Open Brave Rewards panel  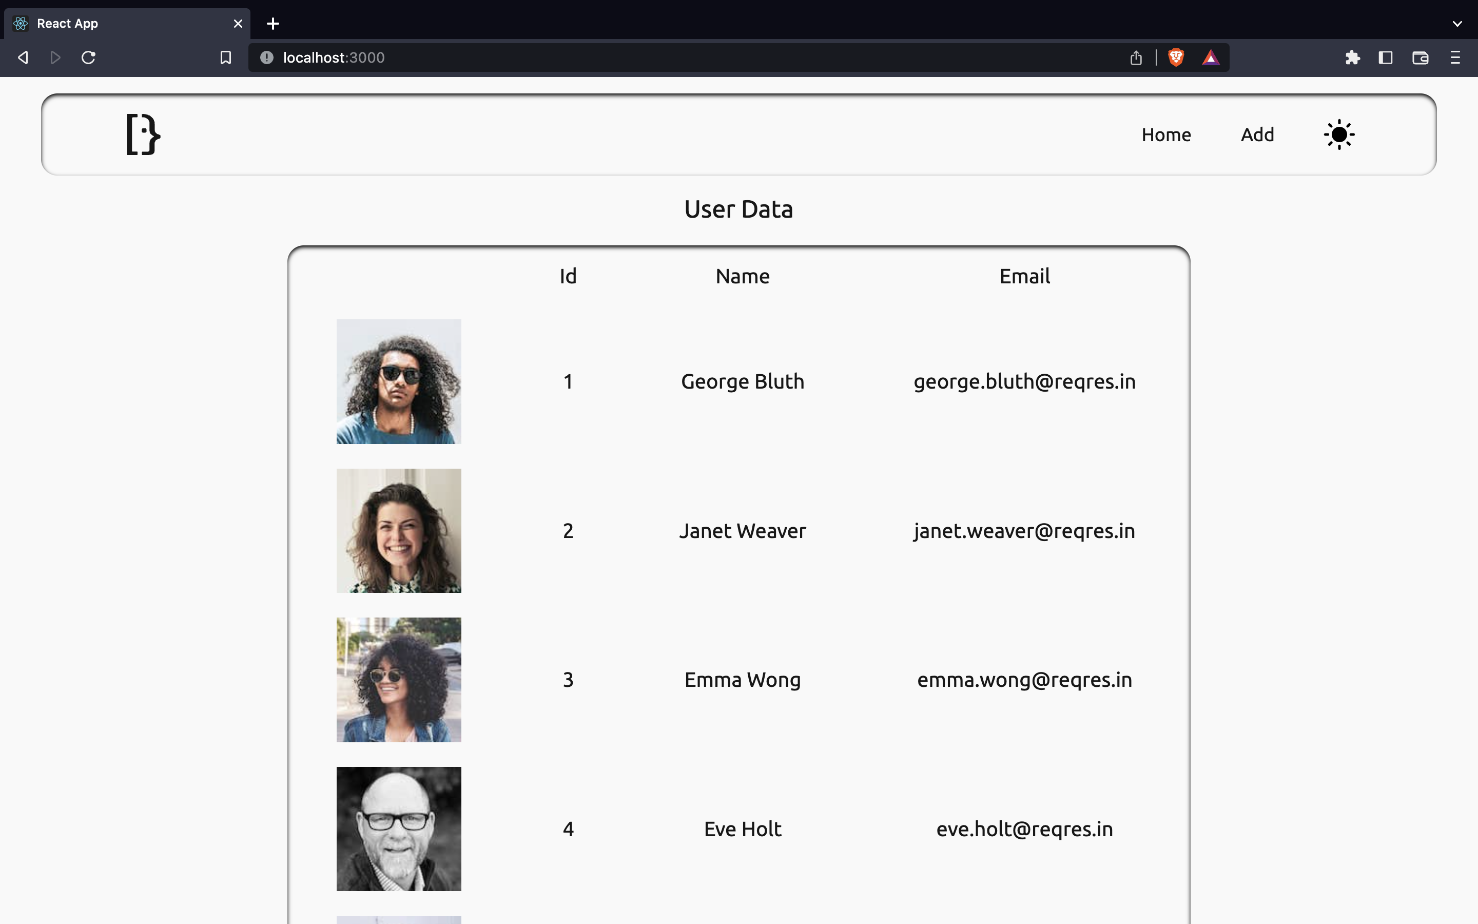[x=1211, y=57]
